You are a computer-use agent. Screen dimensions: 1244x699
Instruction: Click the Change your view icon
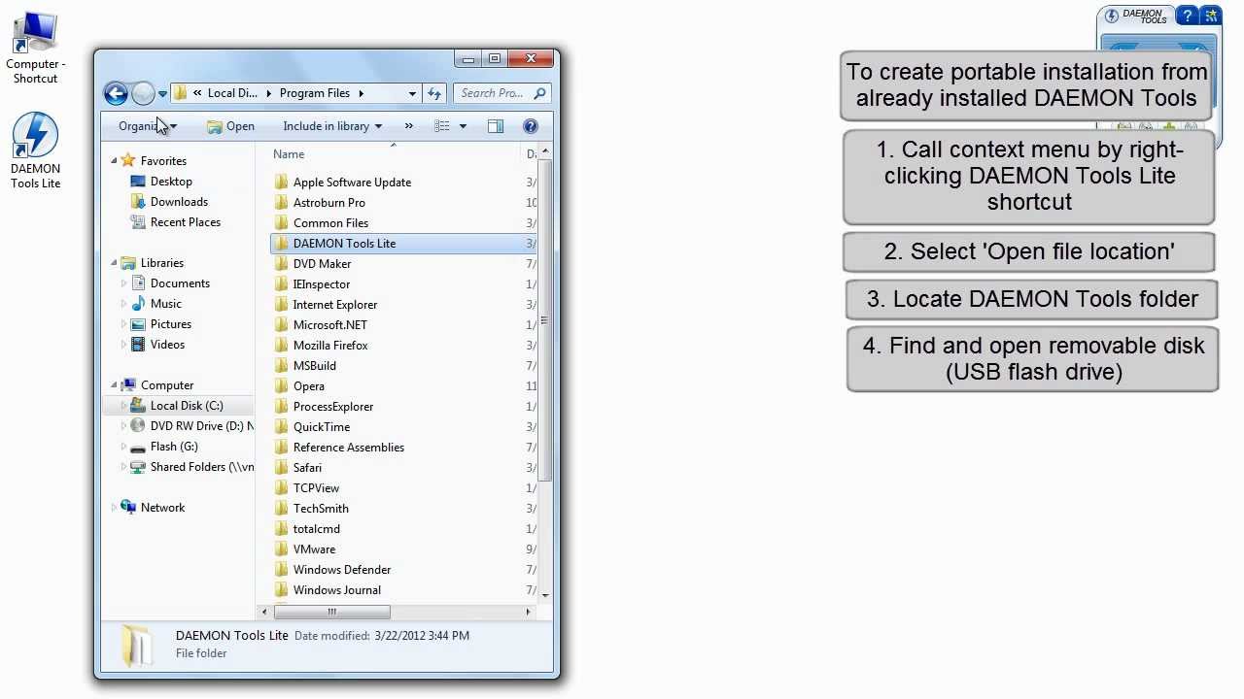(442, 126)
